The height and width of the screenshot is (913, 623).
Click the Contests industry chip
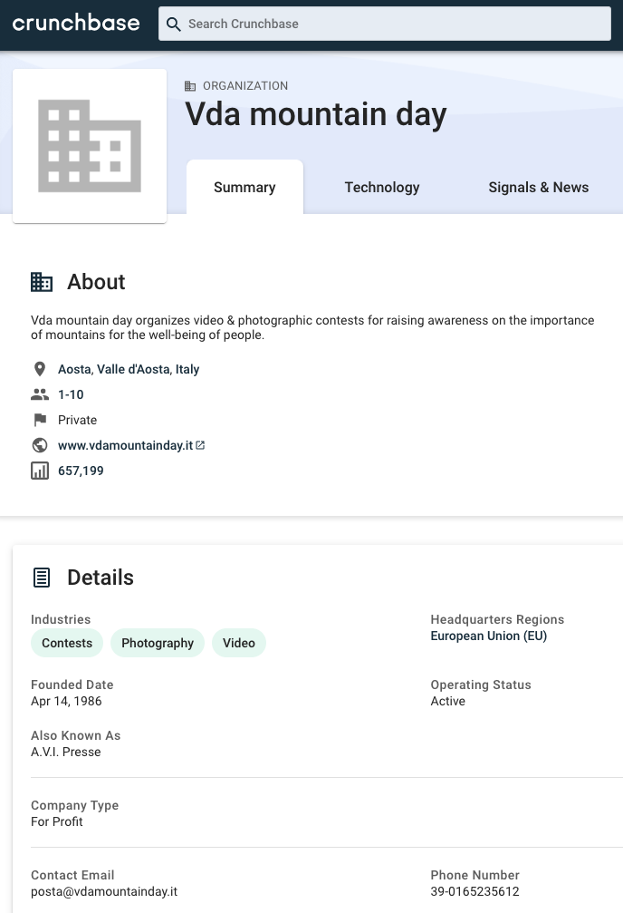click(x=67, y=643)
